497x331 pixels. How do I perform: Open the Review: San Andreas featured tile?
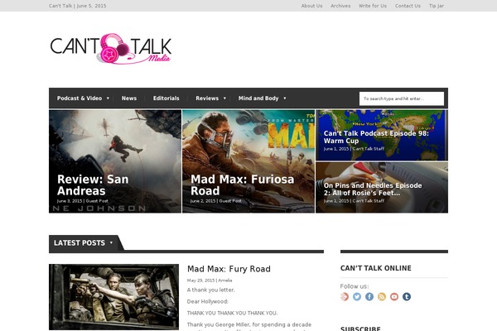pos(115,161)
